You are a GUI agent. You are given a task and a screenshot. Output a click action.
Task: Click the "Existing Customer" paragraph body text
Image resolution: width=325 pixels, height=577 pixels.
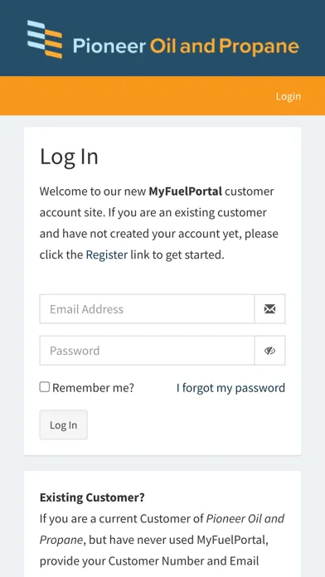point(162,540)
